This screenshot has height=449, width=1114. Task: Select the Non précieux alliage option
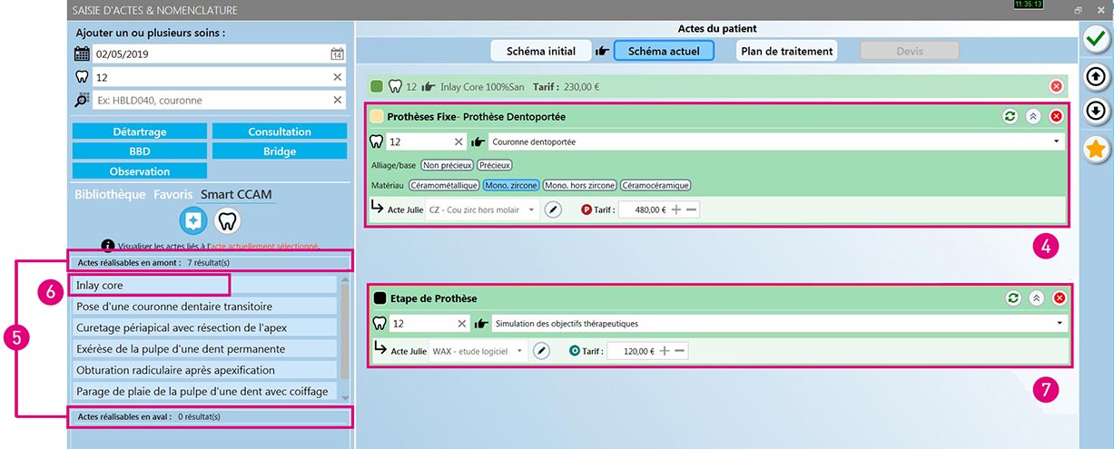[445, 165]
